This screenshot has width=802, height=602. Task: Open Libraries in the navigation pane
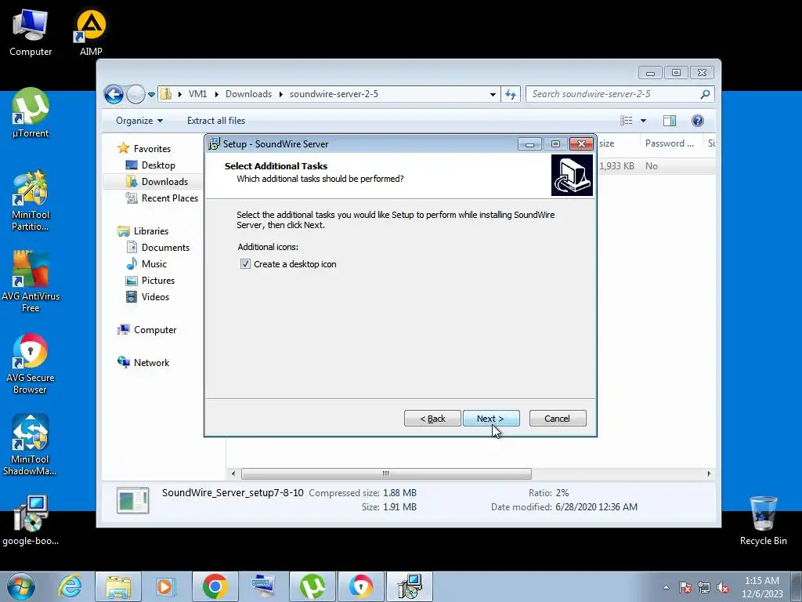point(151,231)
